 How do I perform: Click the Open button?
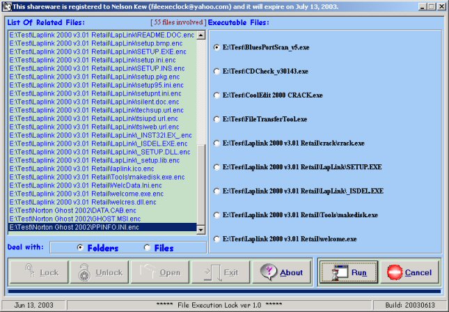point(160,272)
